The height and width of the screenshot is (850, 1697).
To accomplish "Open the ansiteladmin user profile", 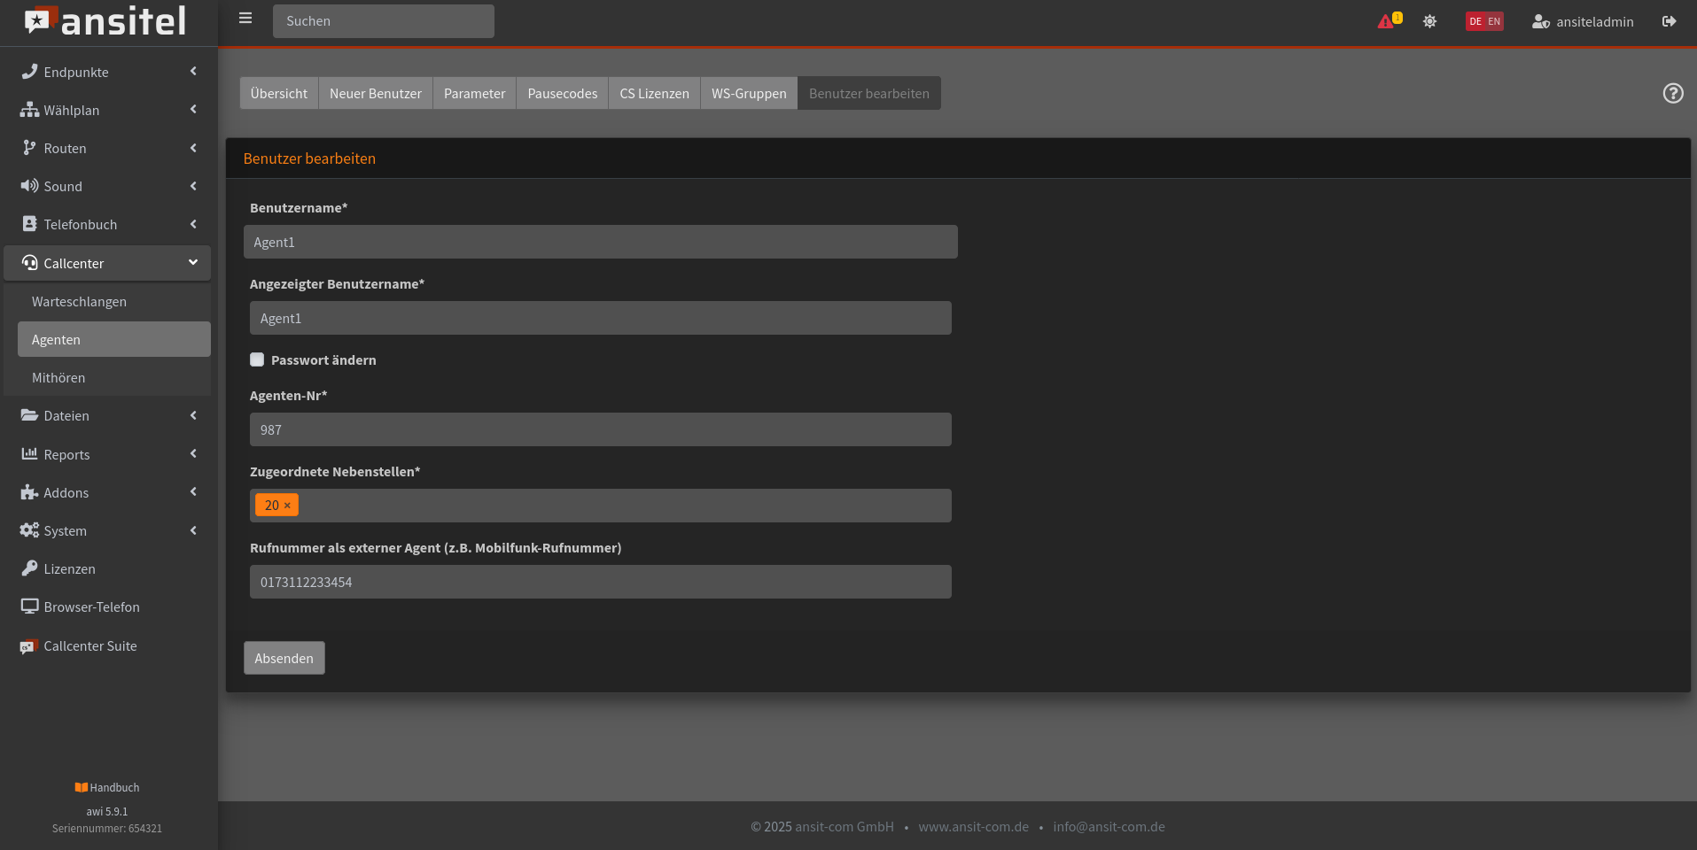I will (x=1583, y=21).
